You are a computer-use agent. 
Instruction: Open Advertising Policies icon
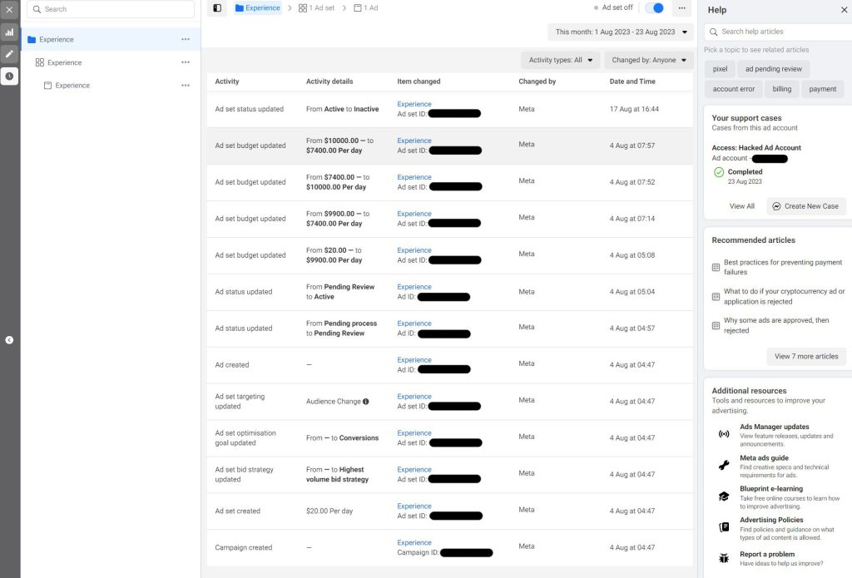pyautogui.click(x=724, y=527)
